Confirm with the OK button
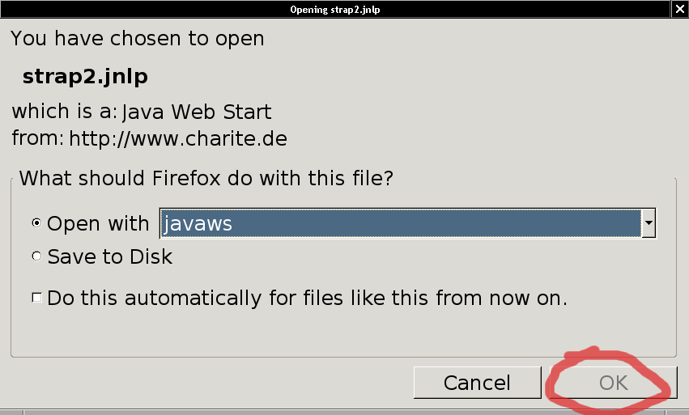 click(613, 382)
